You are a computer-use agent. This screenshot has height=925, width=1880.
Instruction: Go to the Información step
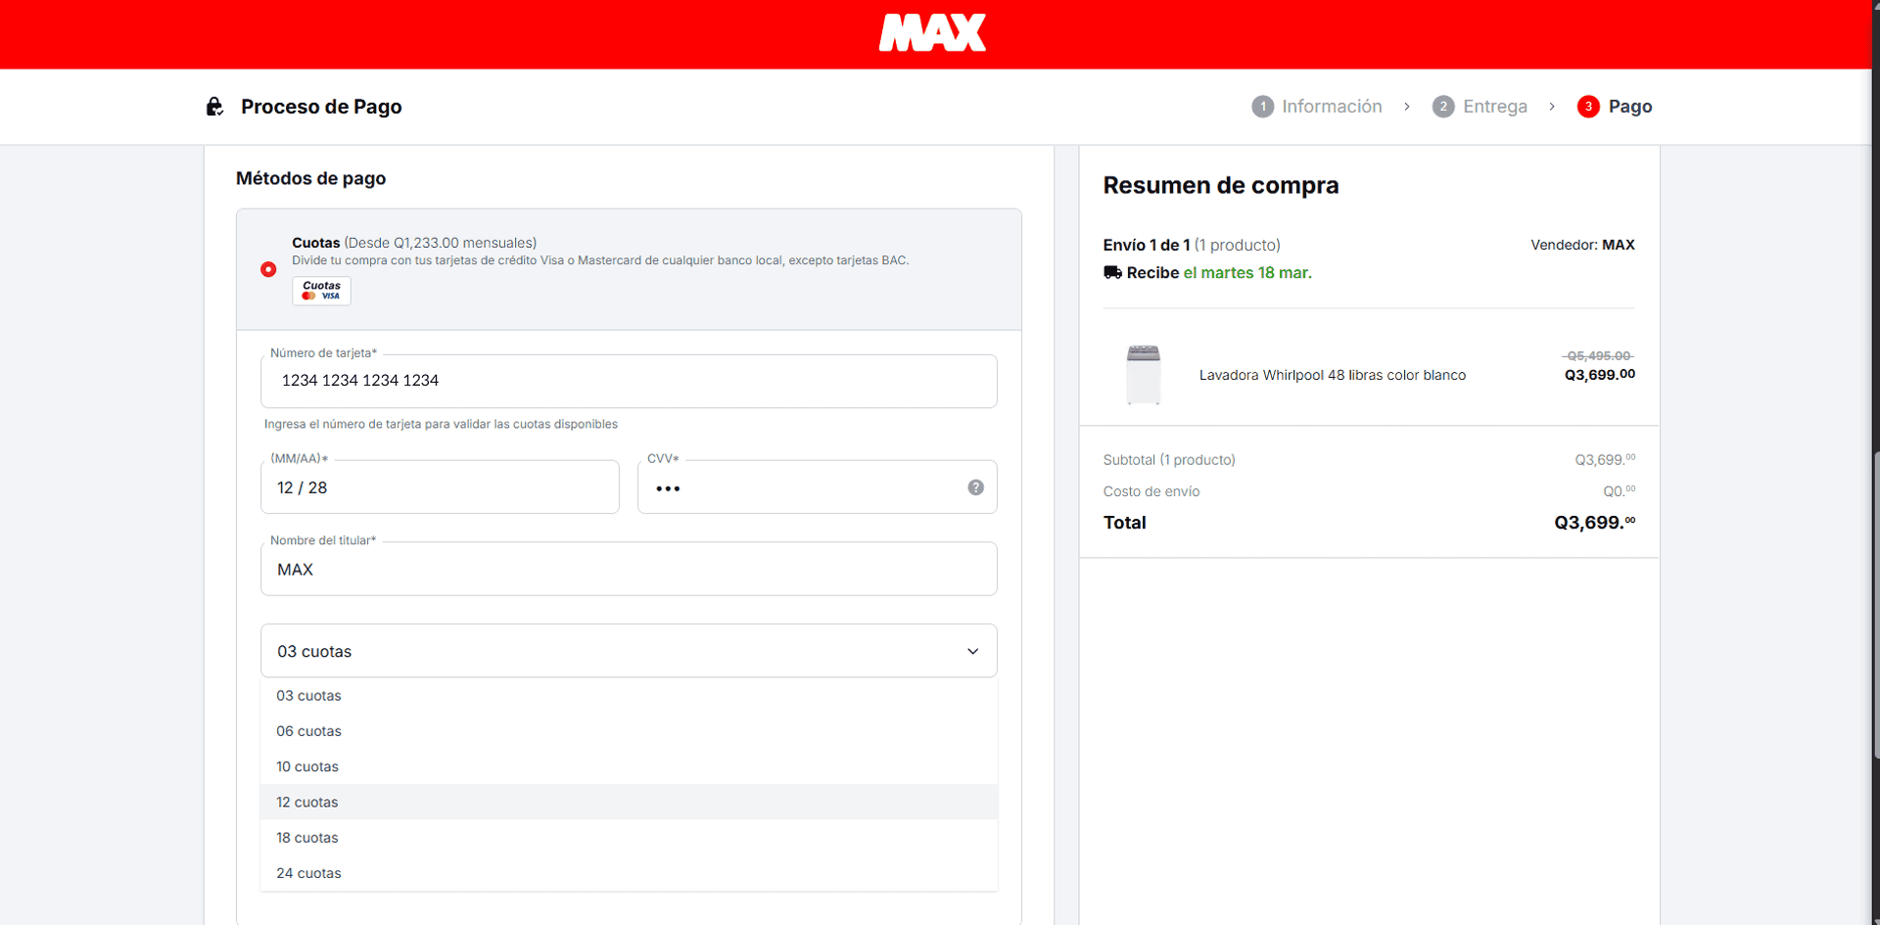click(x=1331, y=107)
